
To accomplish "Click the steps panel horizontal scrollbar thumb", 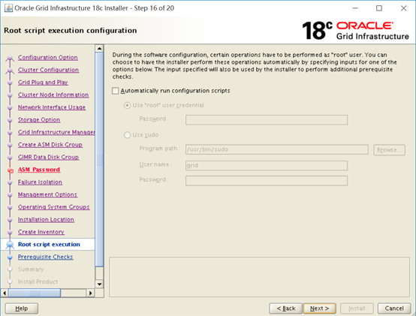I will tap(35, 293).
